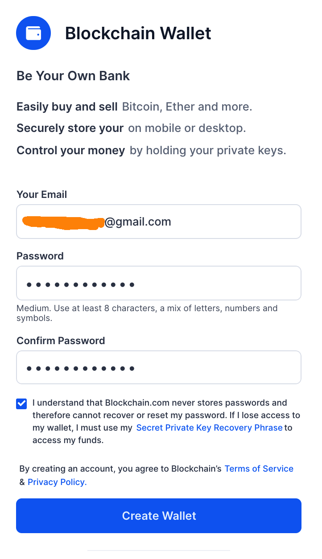Screen dimensions: 322x559
Task: Click the Password input field
Action: [159, 283]
